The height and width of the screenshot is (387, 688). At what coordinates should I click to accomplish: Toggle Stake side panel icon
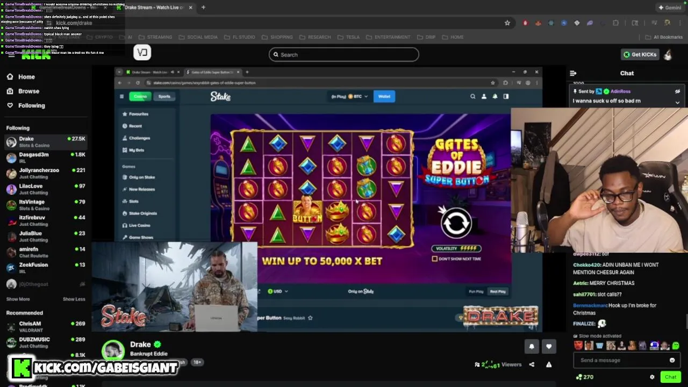[506, 96]
